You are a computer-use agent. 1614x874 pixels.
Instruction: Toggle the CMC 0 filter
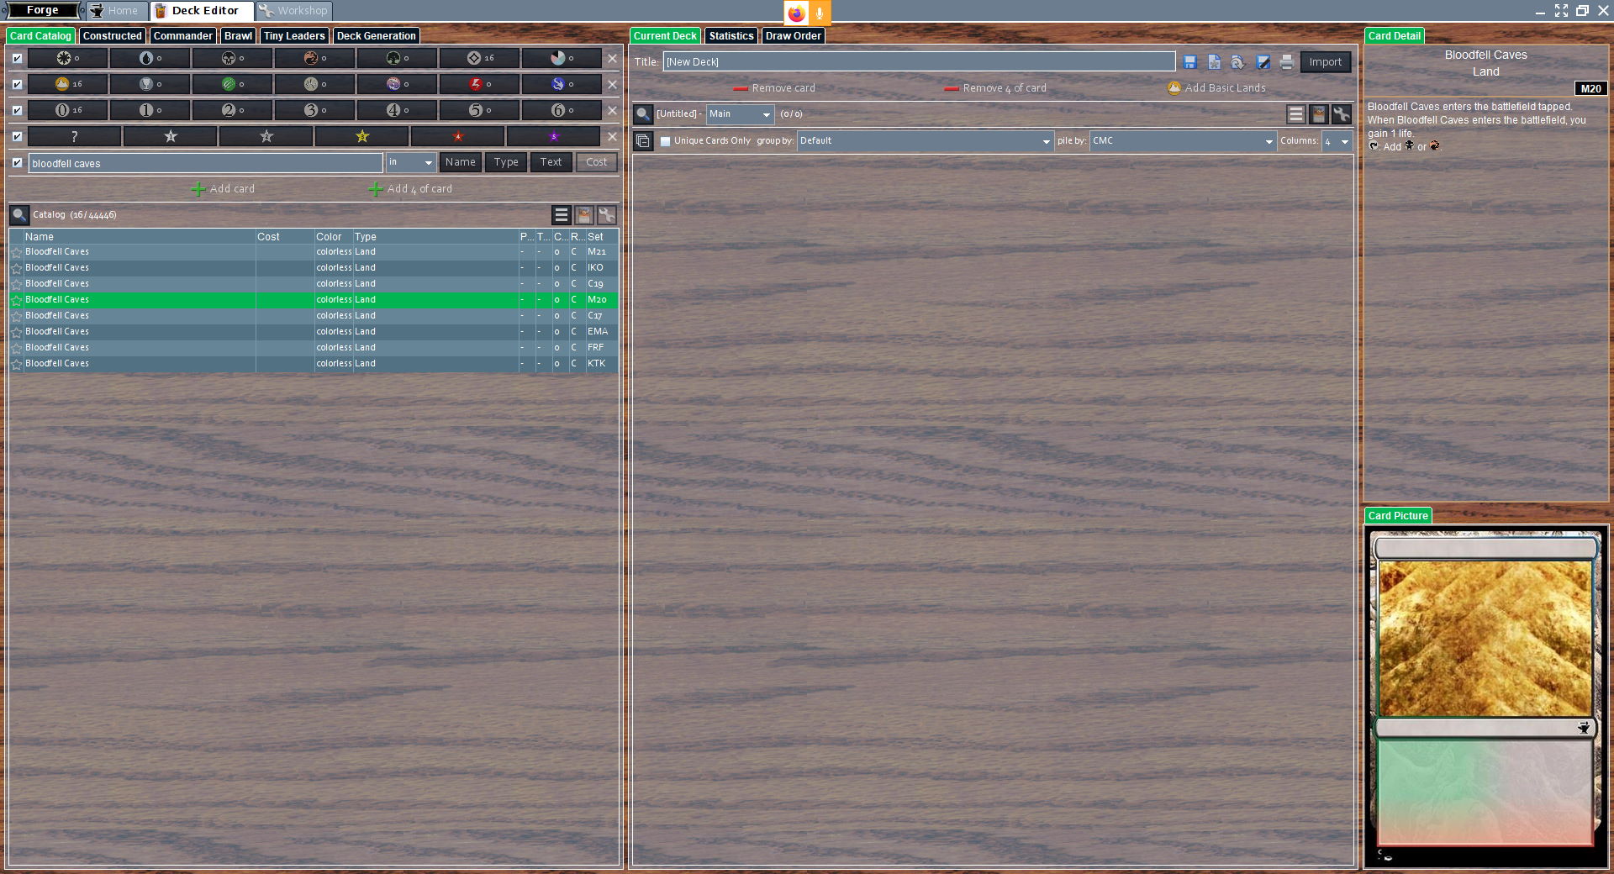click(67, 110)
